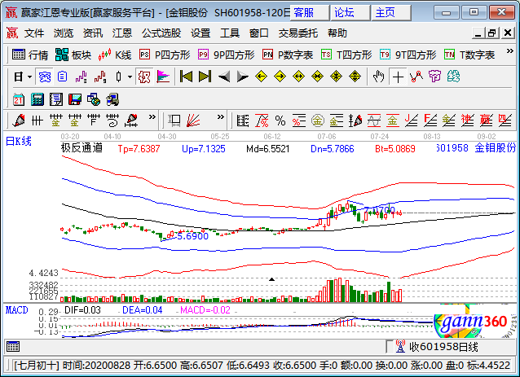520x377 pixels.
Task: Click the purple 字 character icon
Action: pos(434,77)
